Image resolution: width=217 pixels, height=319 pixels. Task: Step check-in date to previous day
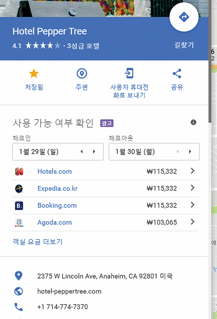81,152
